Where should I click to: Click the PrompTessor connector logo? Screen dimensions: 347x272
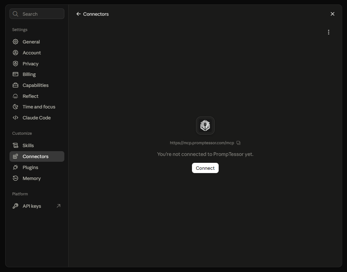(x=205, y=126)
